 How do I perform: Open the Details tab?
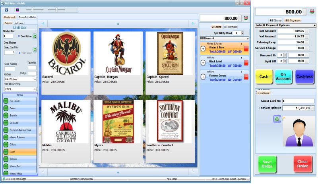[x=8, y=23]
